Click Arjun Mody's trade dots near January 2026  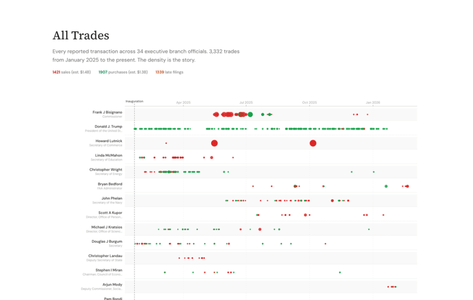pos(391,286)
